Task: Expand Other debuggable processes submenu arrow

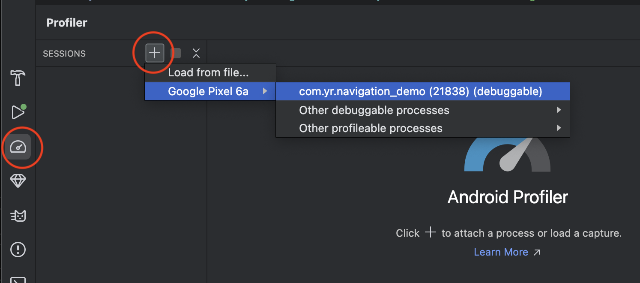Action: (x=559, y=110)
